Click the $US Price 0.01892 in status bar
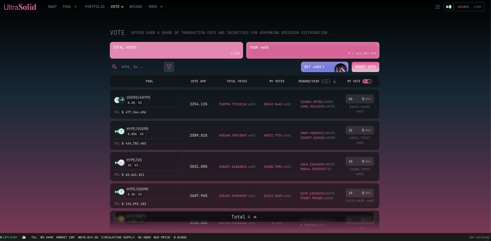491x241 pixels. [x=170, y=237]
